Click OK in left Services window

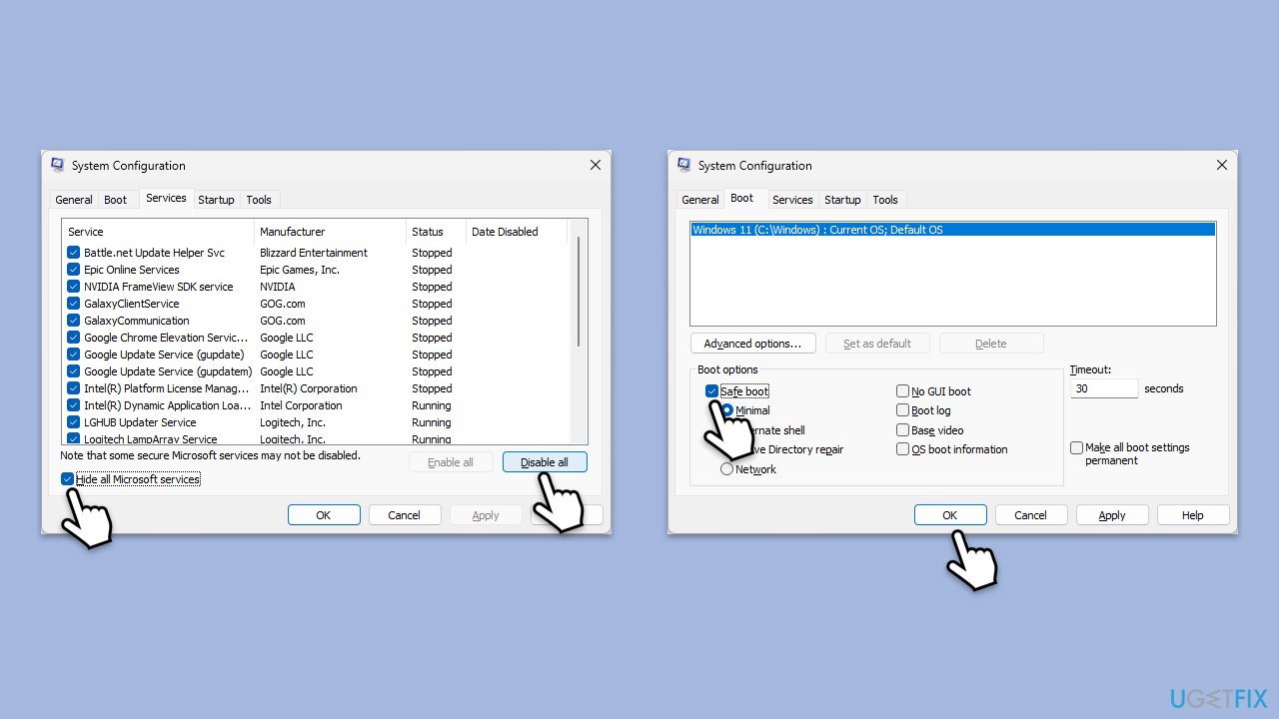pos(324,515)
